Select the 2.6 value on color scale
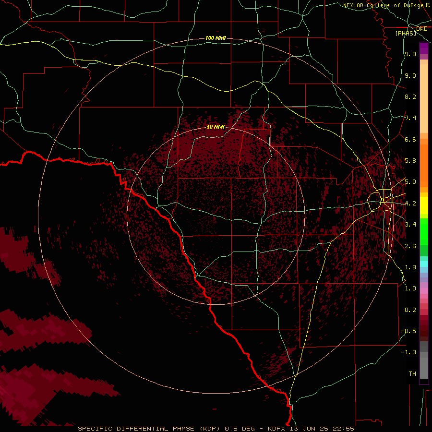Viewport: 432px width, 432px height. (x=410, y=246)
